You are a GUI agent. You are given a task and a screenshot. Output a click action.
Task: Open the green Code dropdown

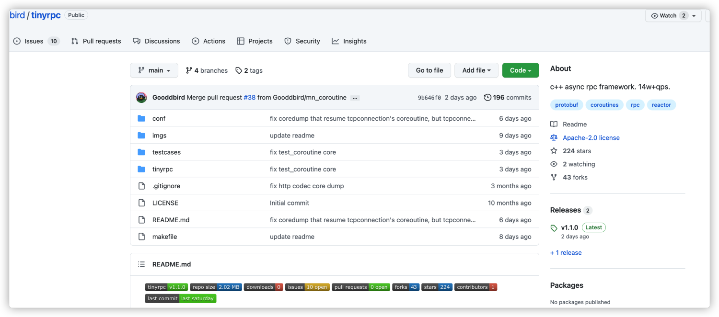coord(521,70)
